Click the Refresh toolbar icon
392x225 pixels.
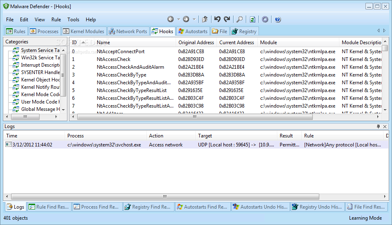tap(252, 19)
